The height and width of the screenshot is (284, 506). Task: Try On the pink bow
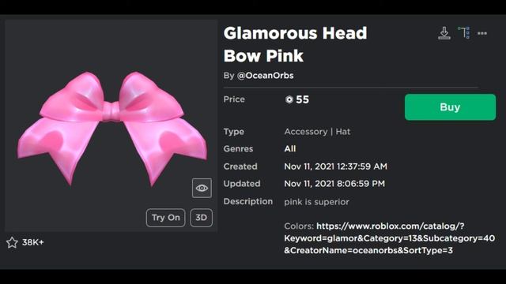[165, 218]
